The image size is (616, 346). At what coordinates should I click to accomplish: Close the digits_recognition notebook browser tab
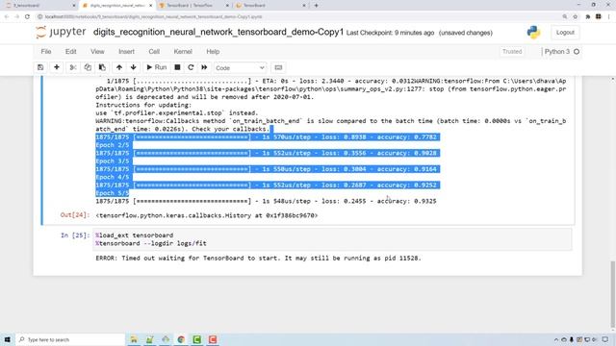click(151, 6)
